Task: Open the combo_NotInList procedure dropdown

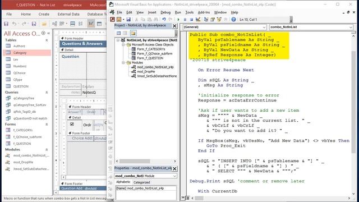Action: pos(351,27)
